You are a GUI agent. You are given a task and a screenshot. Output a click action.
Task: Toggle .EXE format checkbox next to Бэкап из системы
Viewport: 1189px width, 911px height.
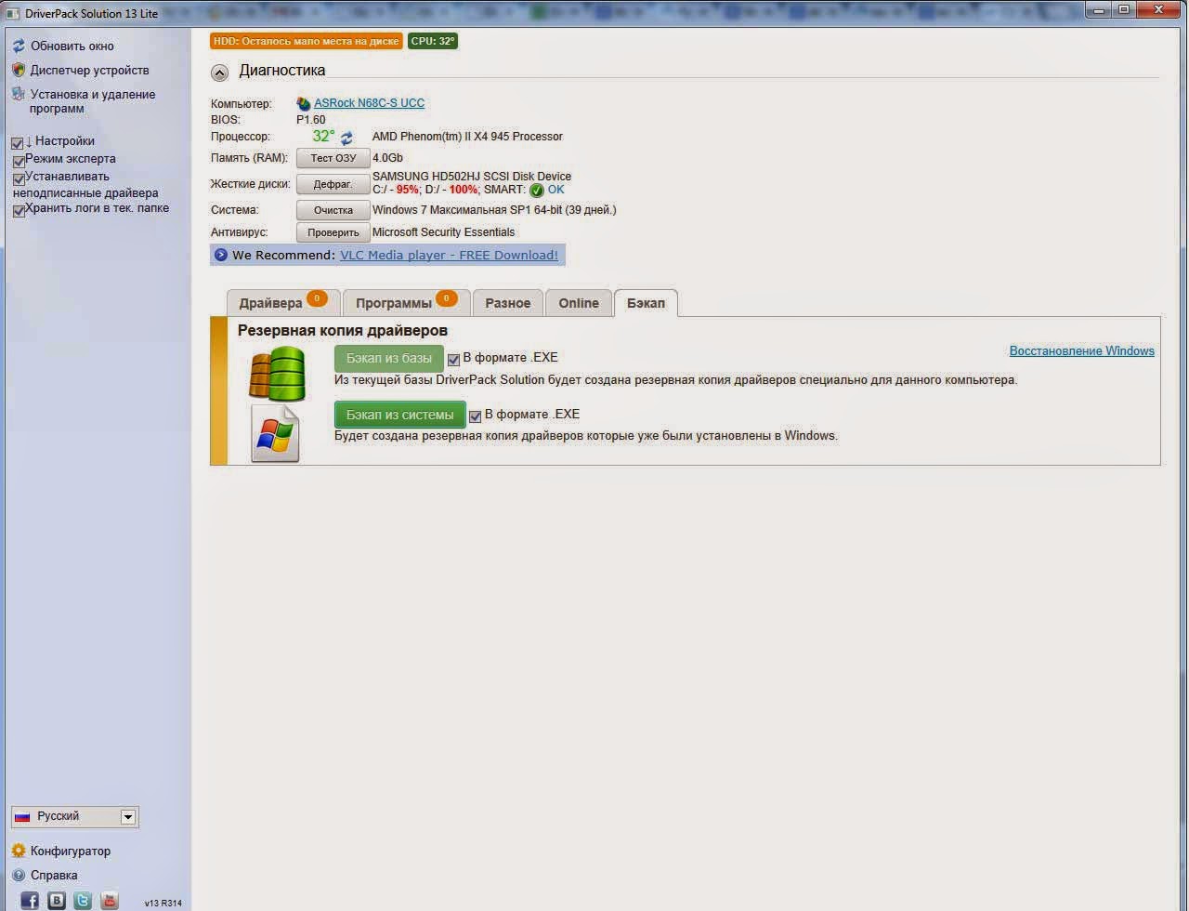[x=475, y=416]
